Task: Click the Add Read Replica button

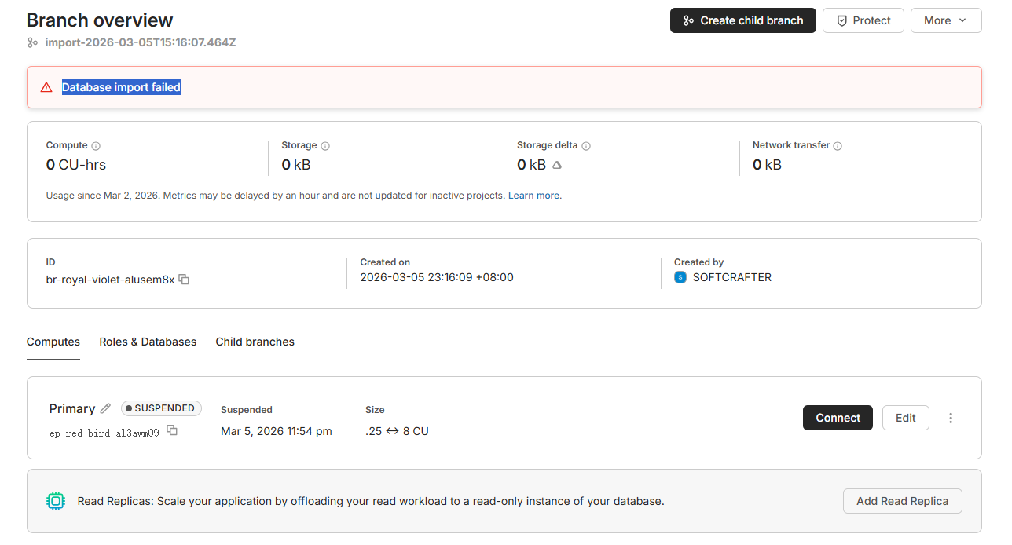Action: (x=902, y=501)
